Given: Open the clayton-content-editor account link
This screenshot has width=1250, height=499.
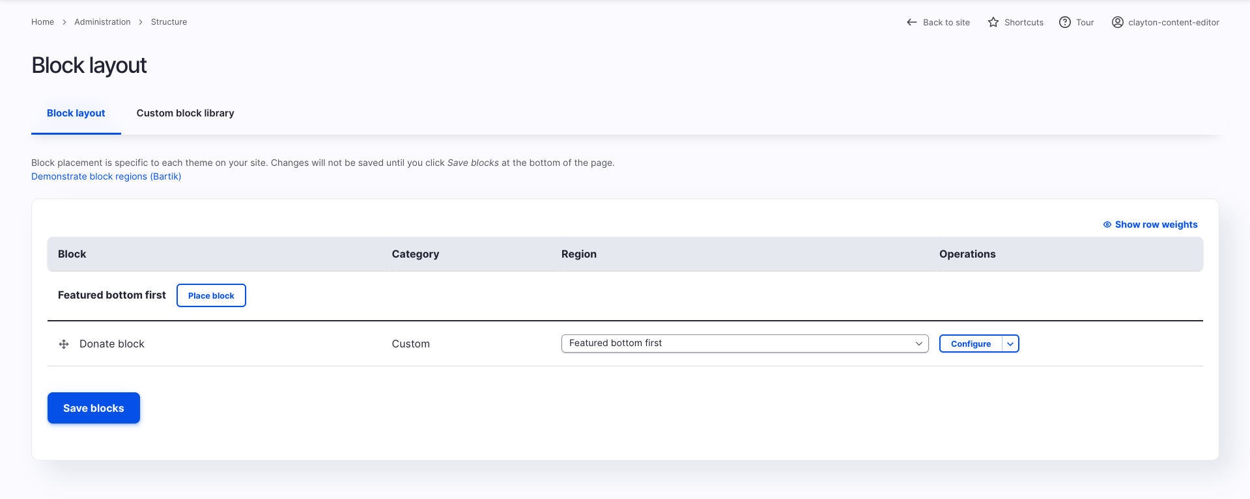Looking at the screenshot, I should 1173,22.
